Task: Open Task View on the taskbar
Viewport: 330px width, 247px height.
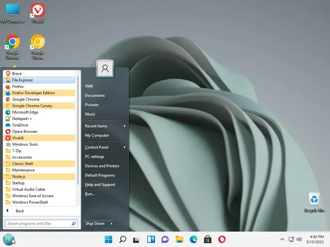Action: click(x=136, y=239)
